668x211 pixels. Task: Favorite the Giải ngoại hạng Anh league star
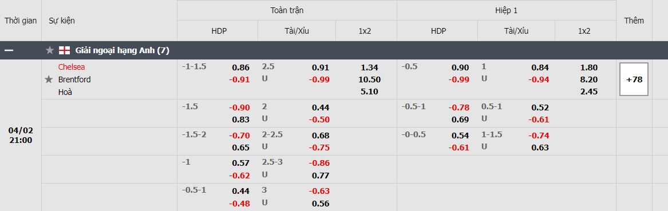click(50, 51)
